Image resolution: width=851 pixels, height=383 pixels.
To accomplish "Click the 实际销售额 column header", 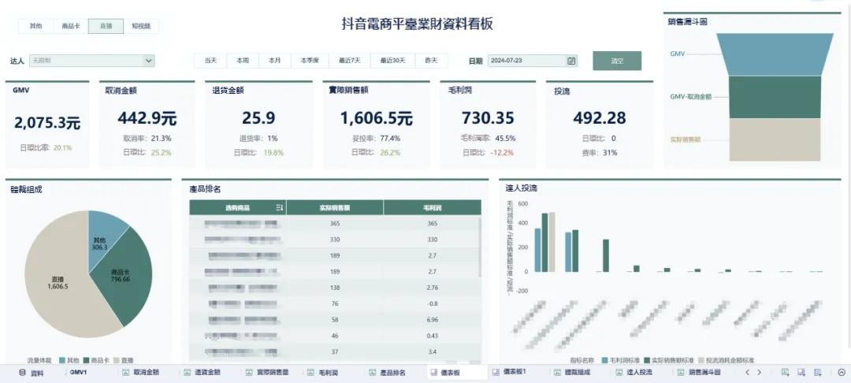I will point(335,208).
